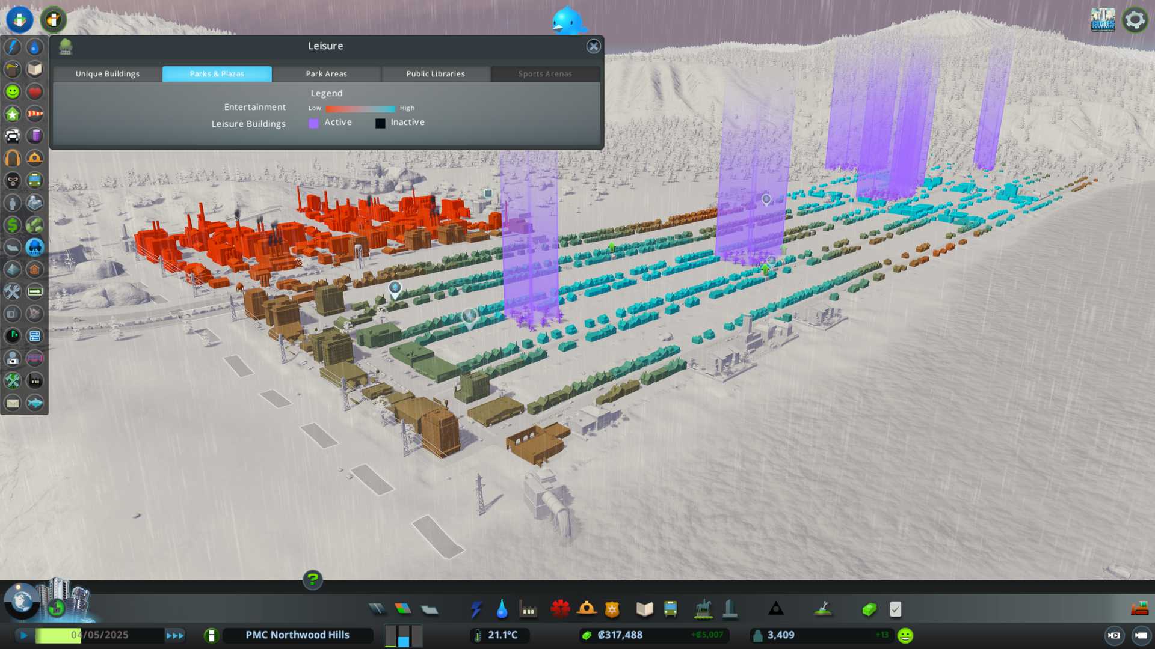Open the Fire Department build menu
This screenshot has width=1155, height=649.
point(587,609)
